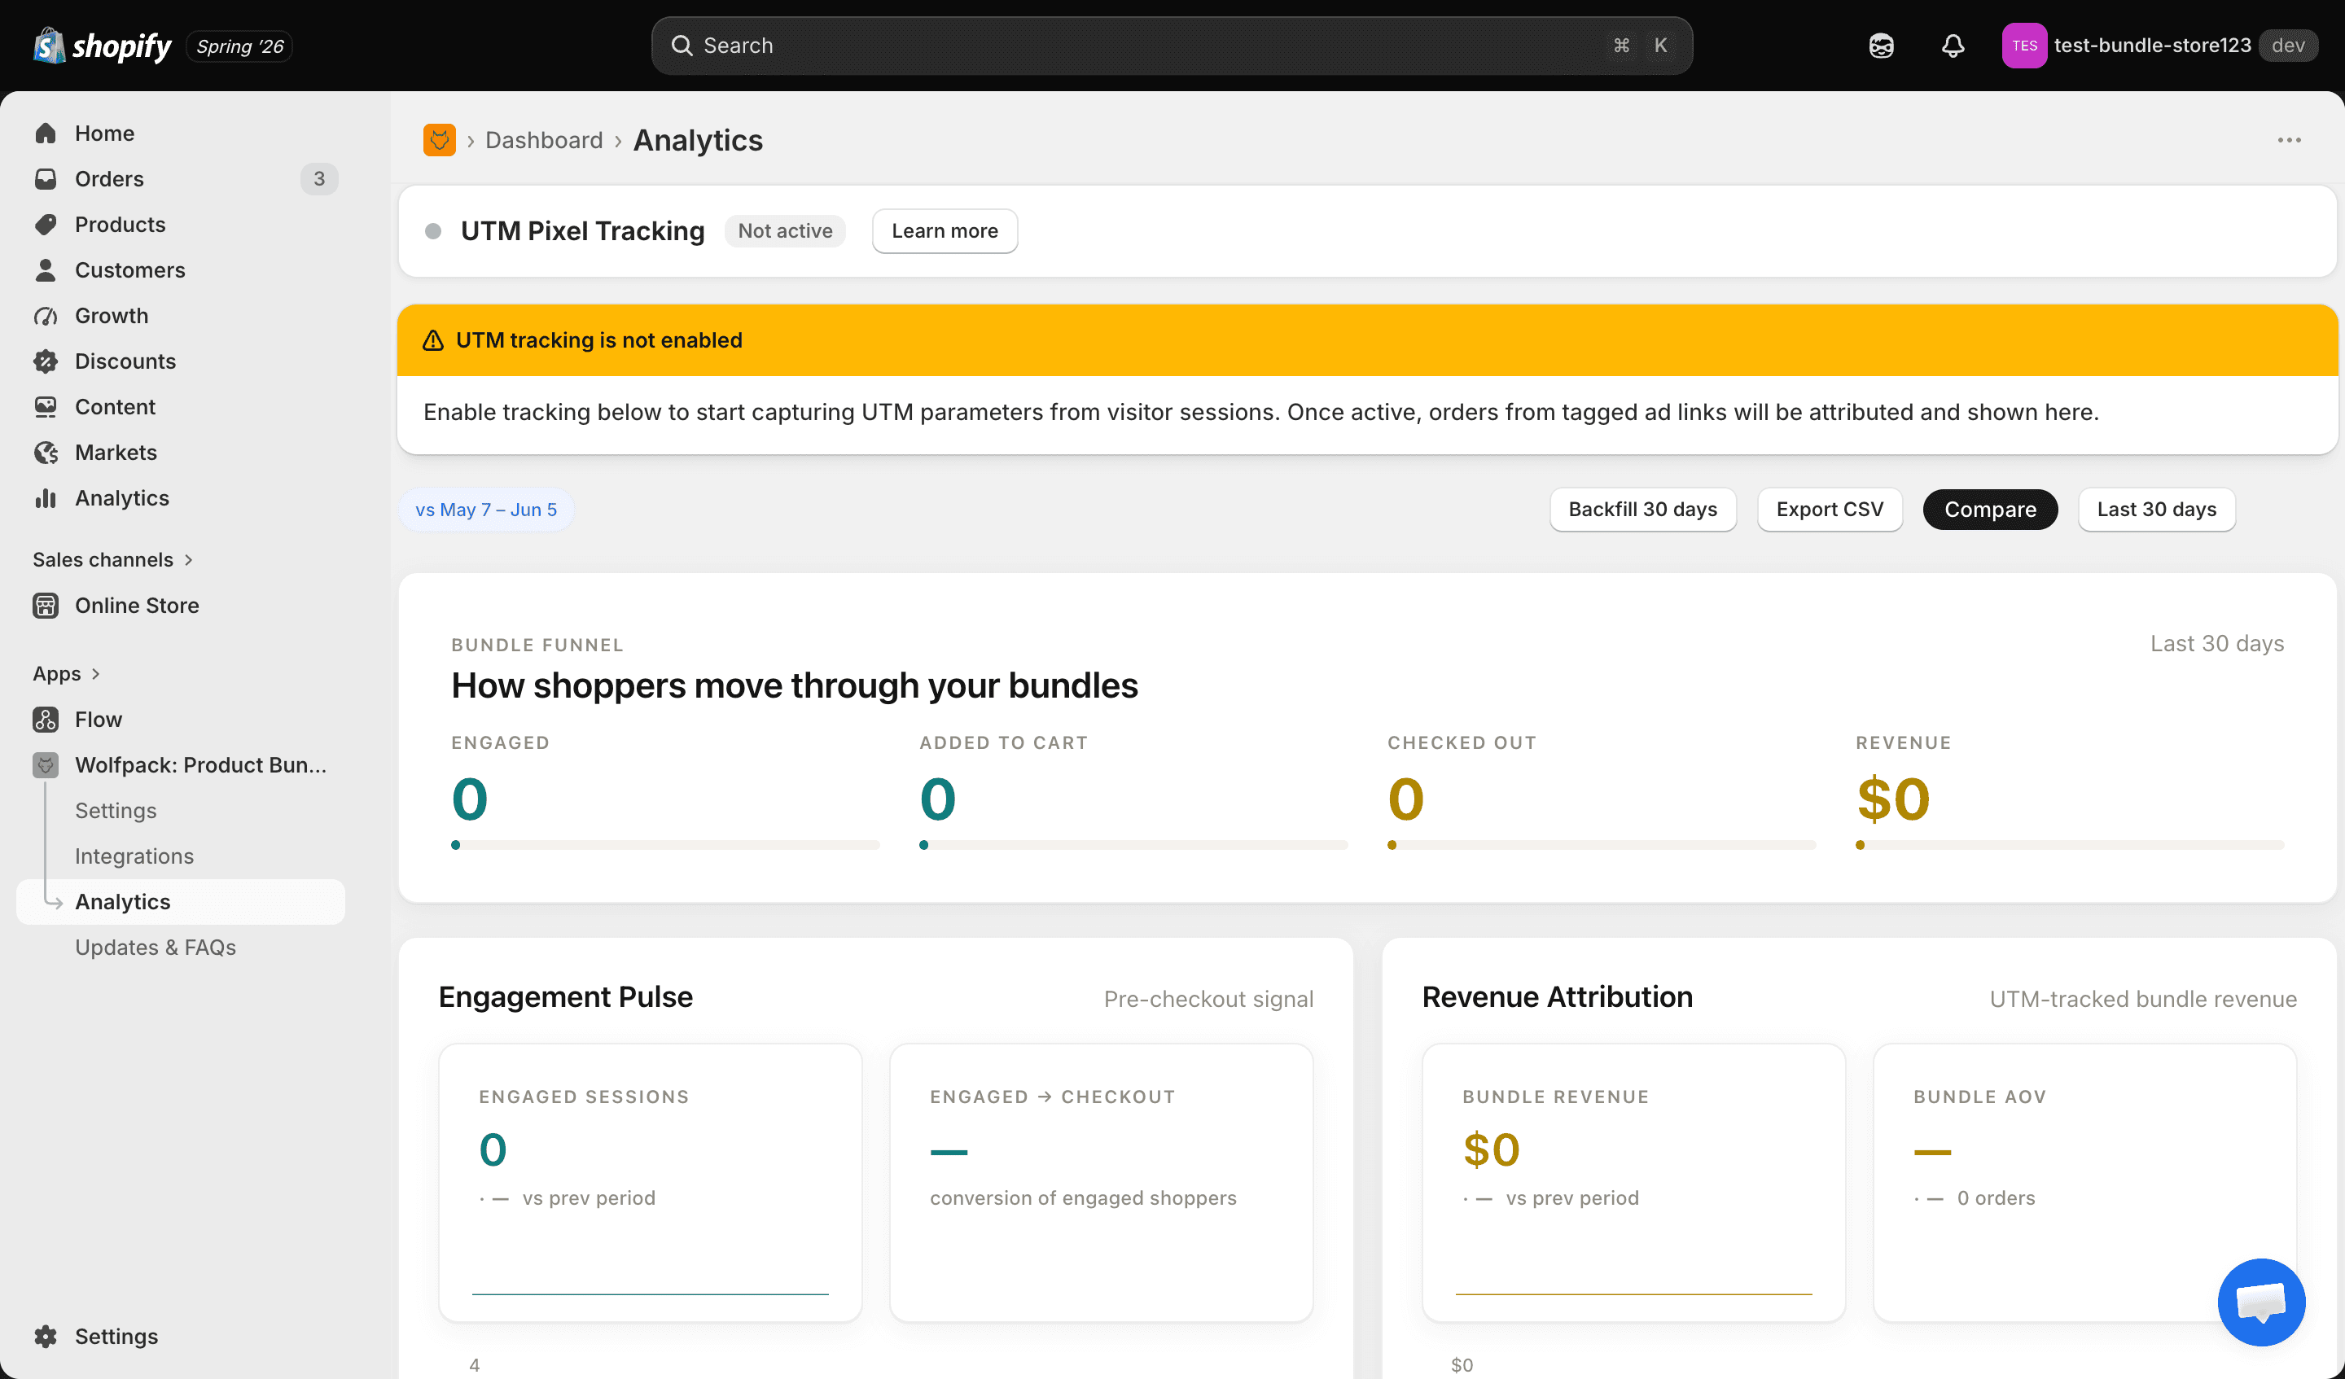Click the Bundle AOV card

2084,1182
